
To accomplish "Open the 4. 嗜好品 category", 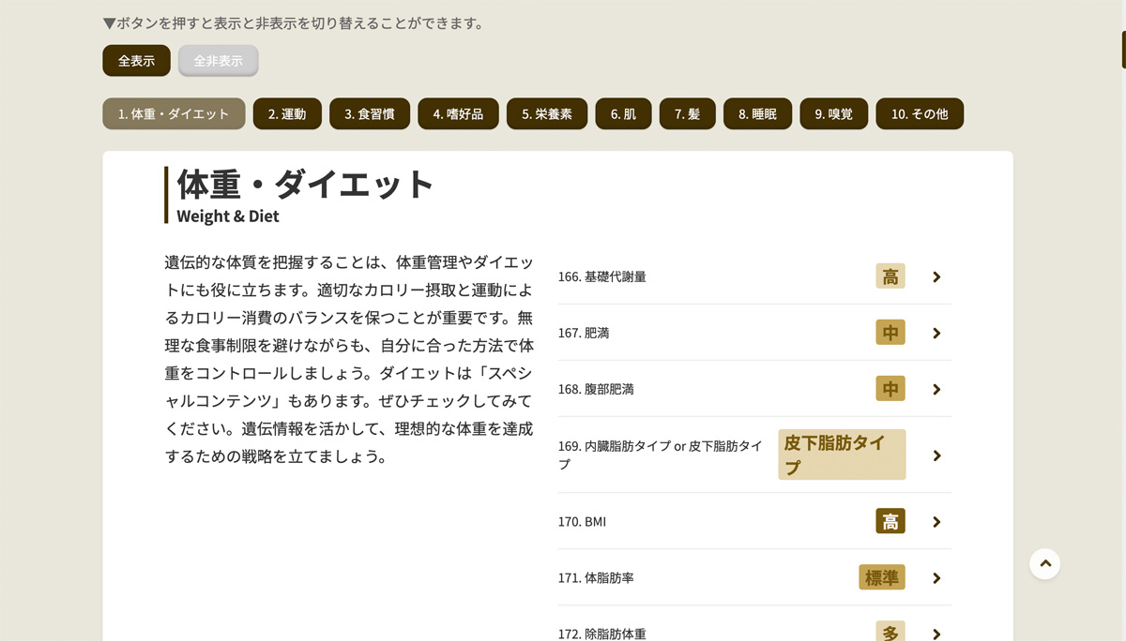I will tap(458, 114).
